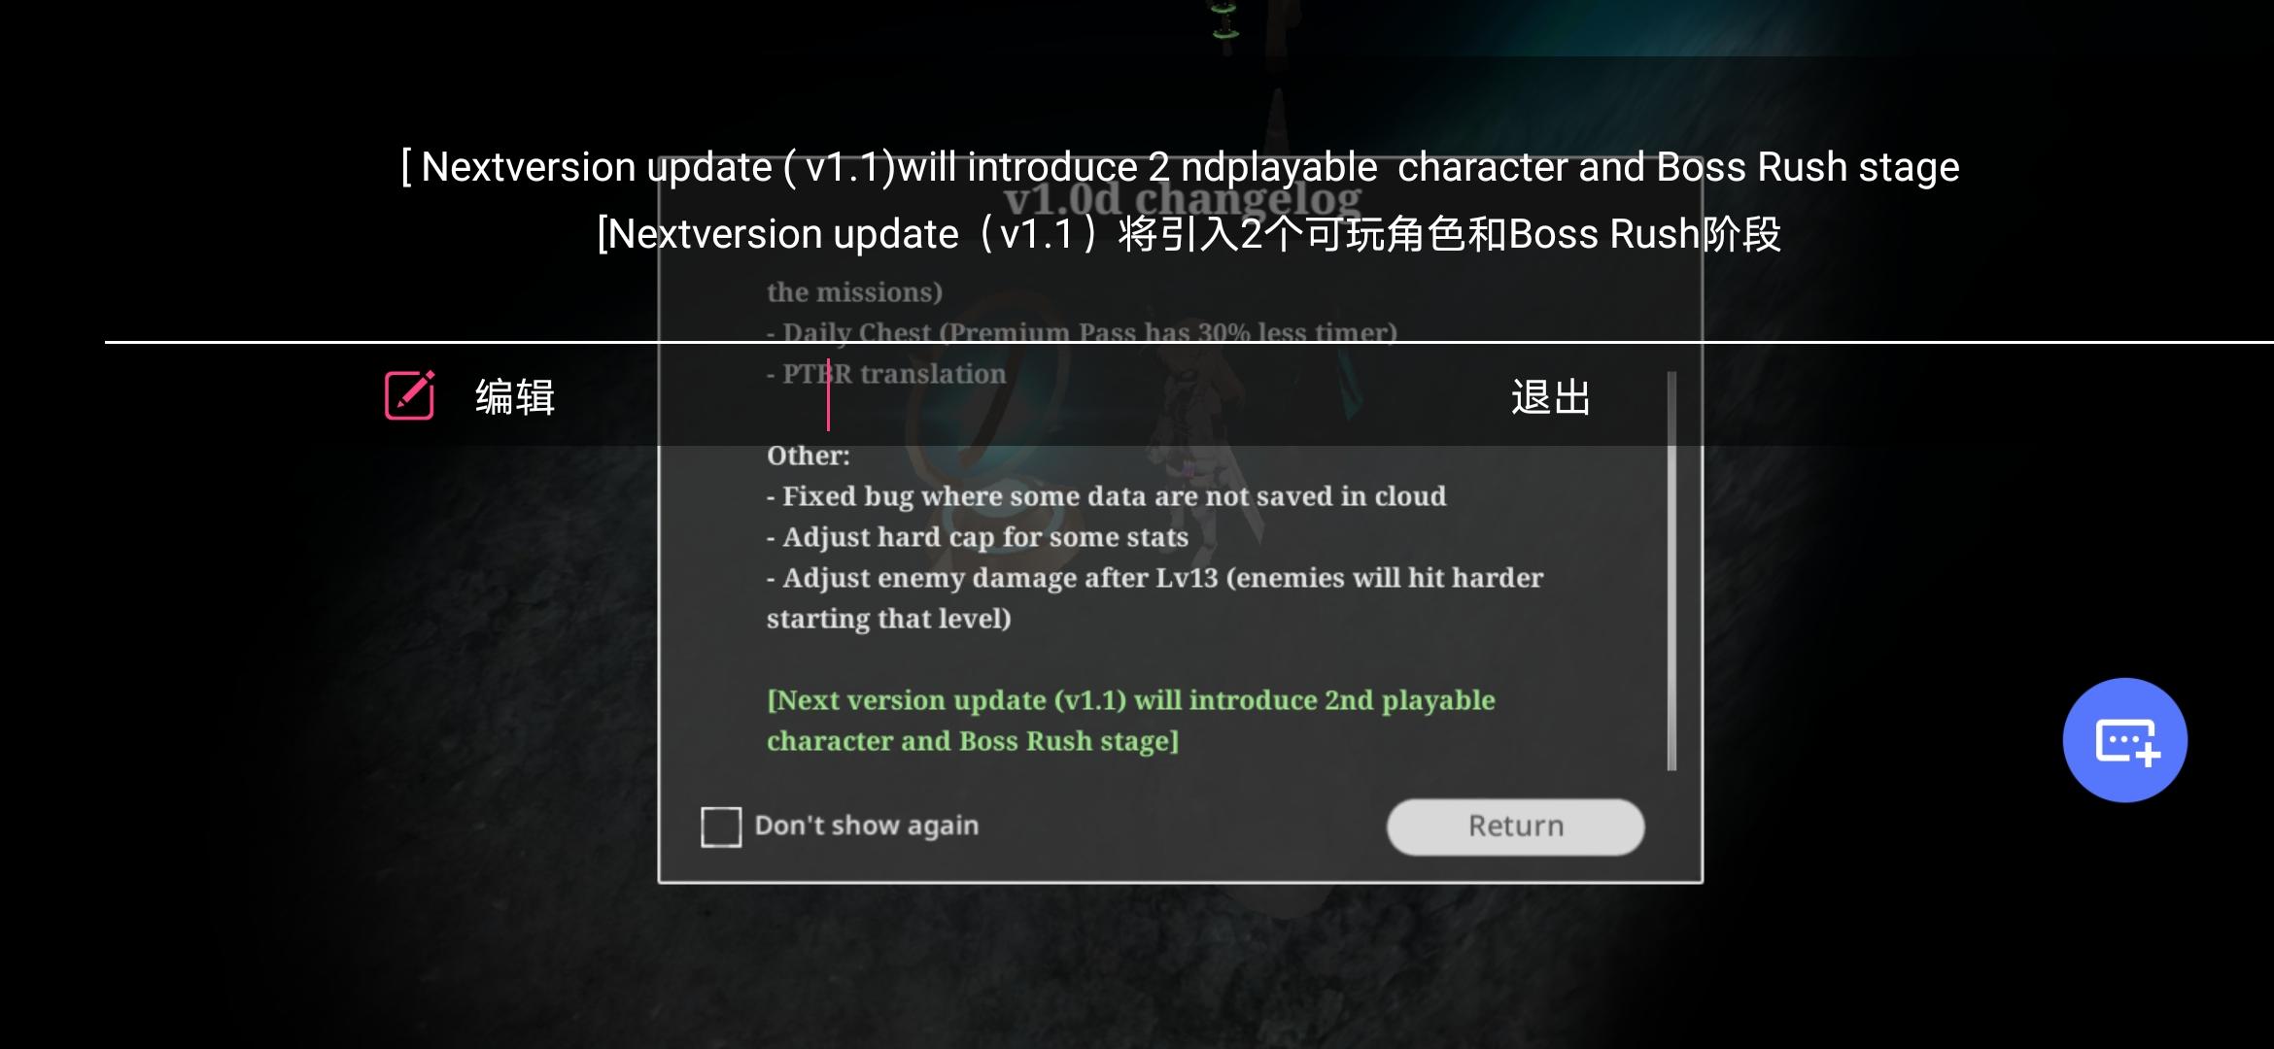Select the 编辑 edit label

pos(515,397)
